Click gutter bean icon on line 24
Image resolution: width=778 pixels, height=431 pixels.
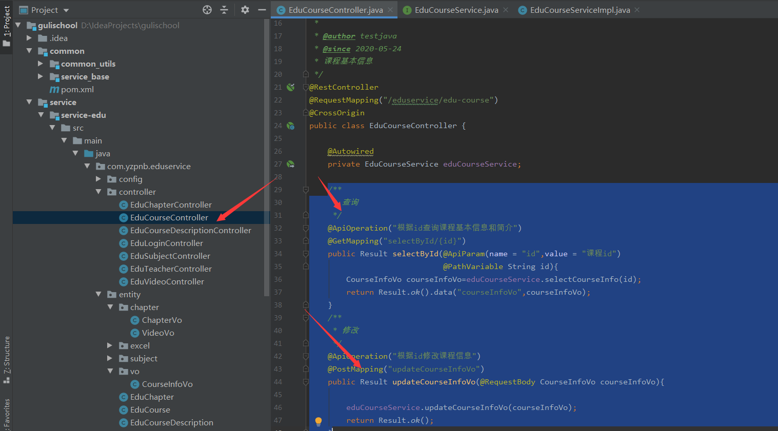click(291, 126)
